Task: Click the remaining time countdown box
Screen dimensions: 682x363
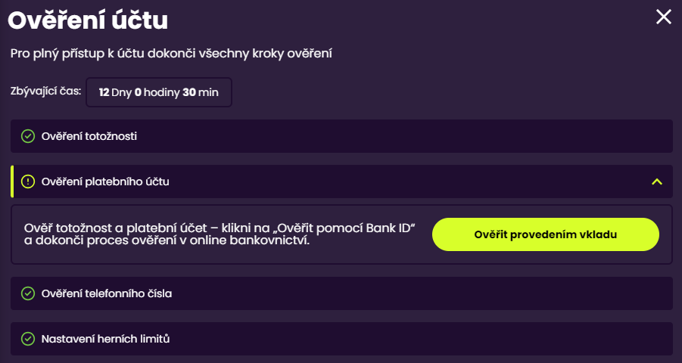Action: coord(158,92)
